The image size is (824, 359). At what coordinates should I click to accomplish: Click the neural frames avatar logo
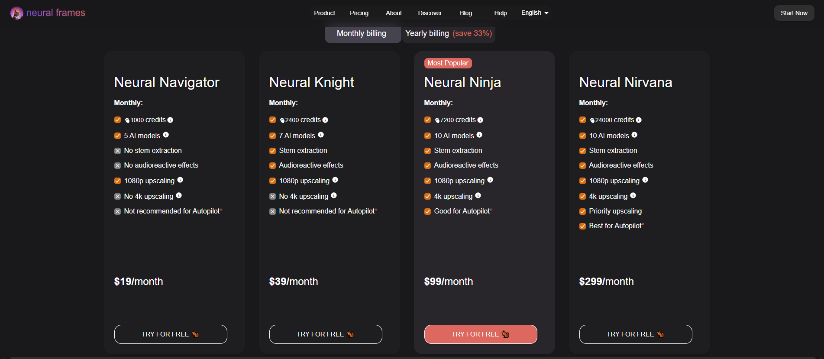[x=16, y=13]
